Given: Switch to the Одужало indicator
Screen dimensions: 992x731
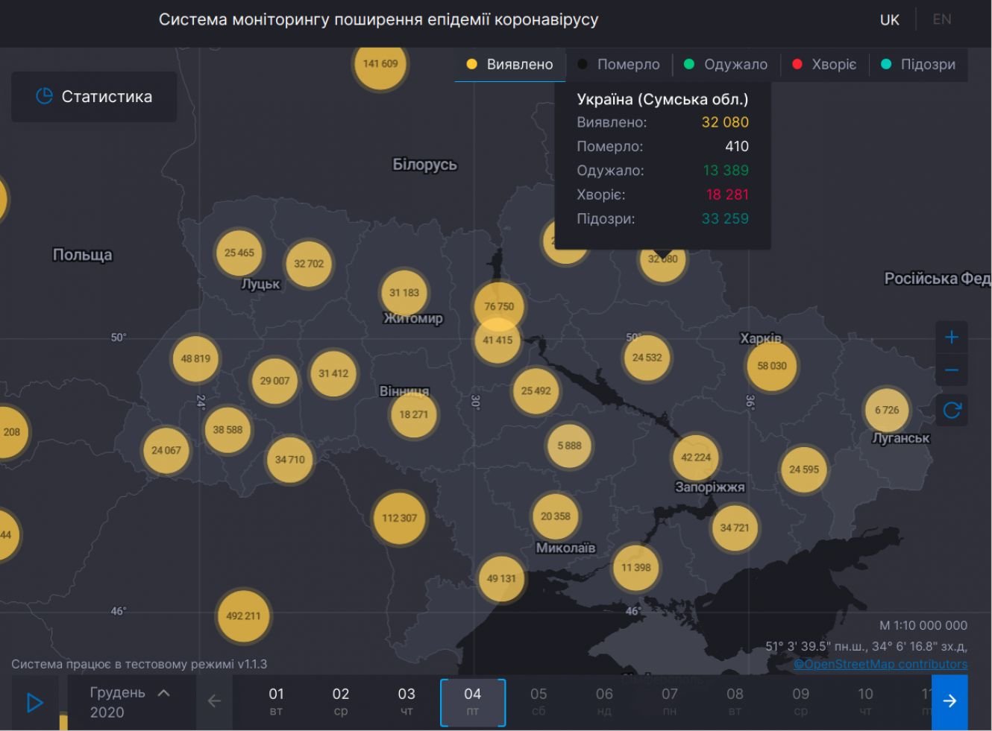Looking at the screenshot, I should 726,65.
